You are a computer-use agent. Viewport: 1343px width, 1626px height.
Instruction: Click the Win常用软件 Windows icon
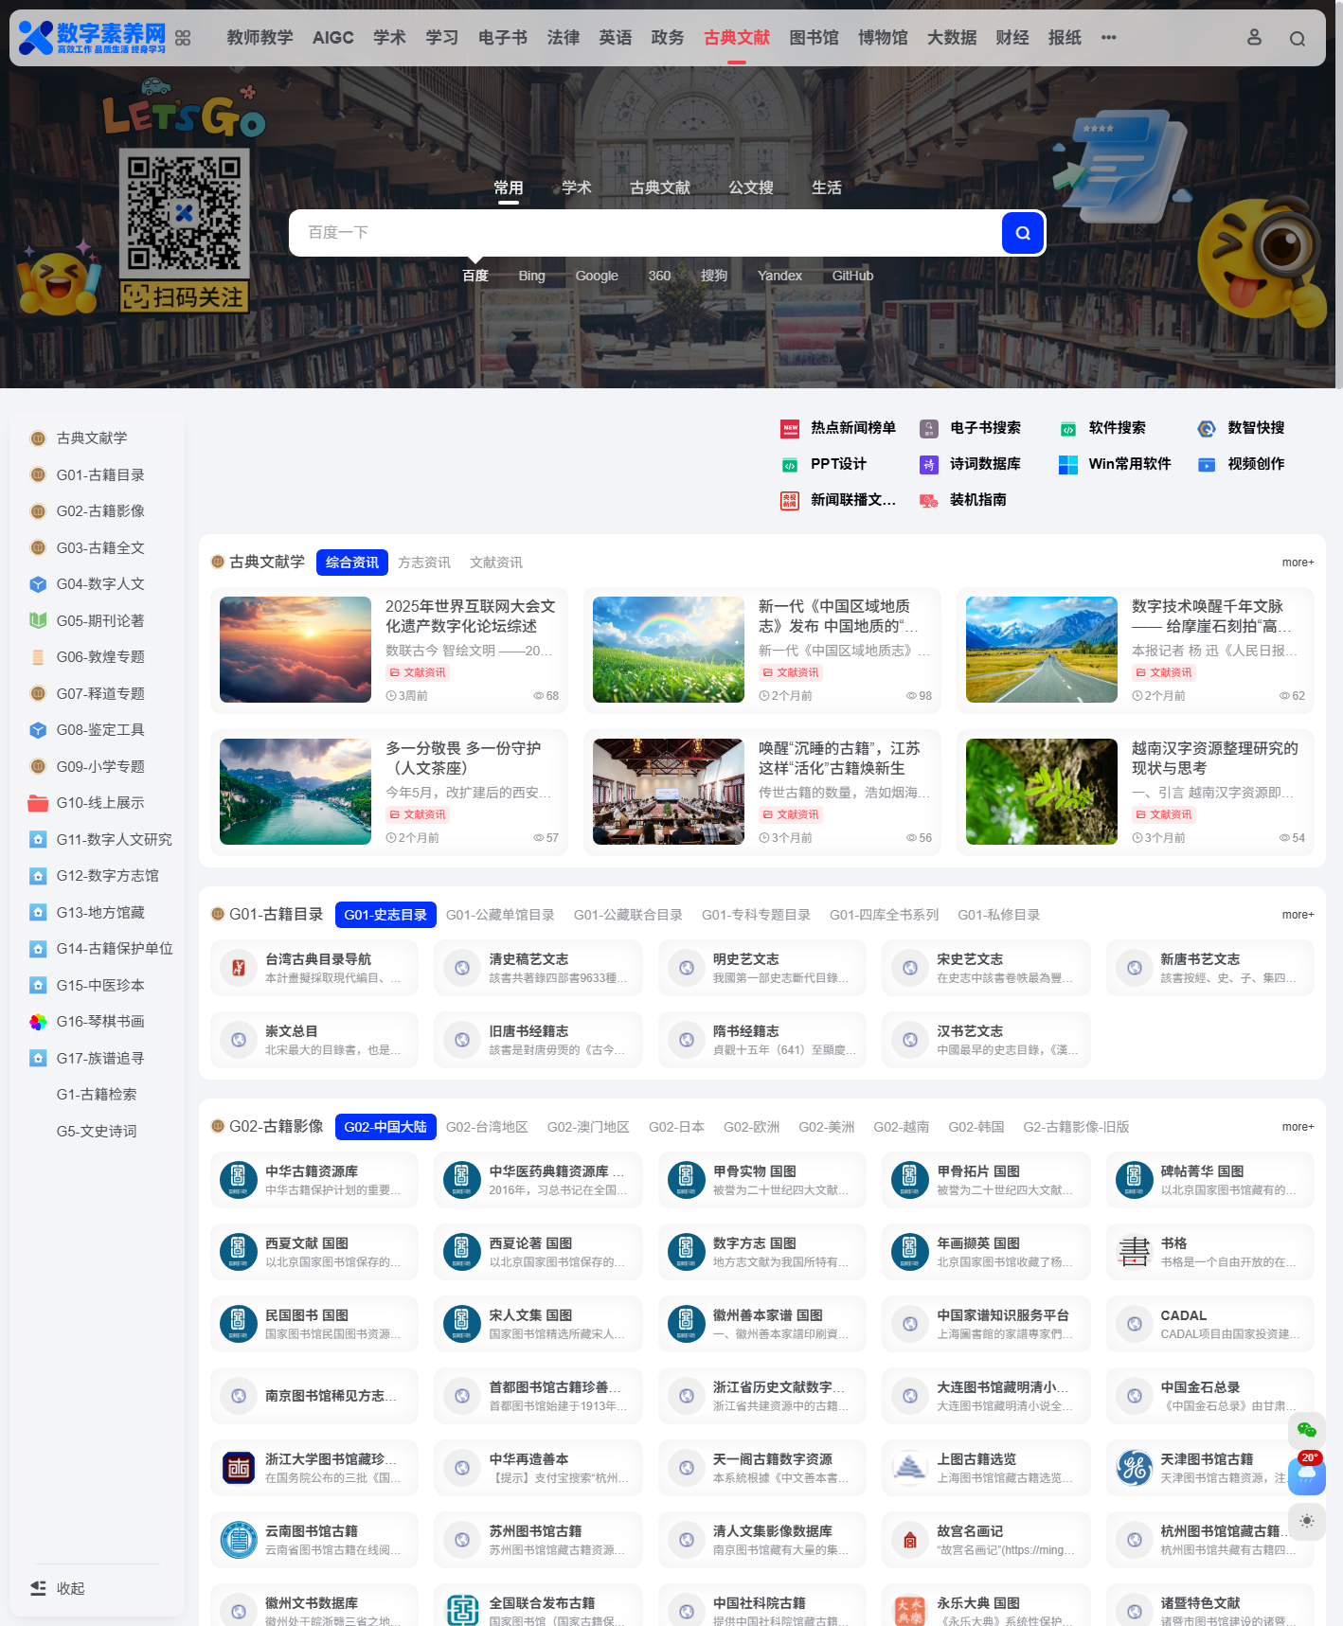coord(1068,464)
